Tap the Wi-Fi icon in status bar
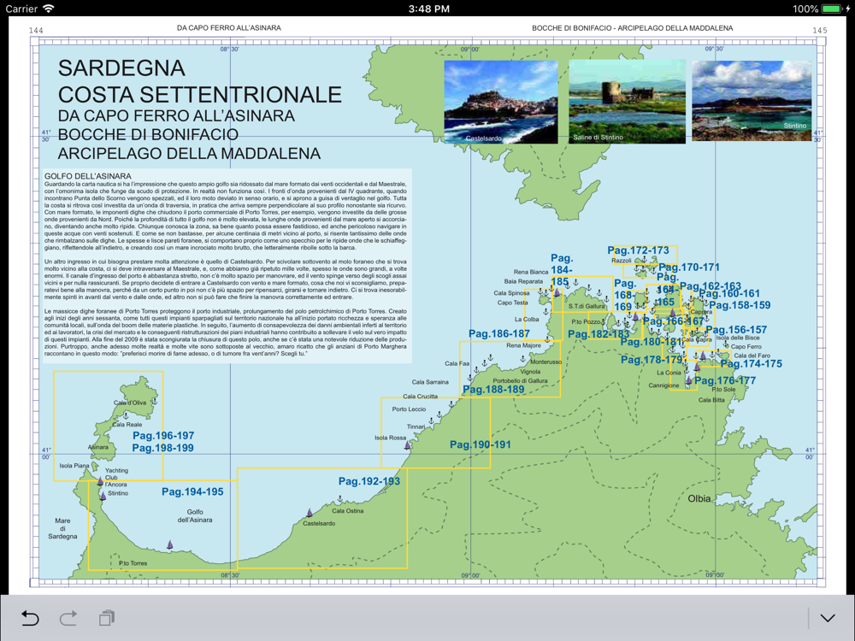The image size is (855, 641). point(49,9)
